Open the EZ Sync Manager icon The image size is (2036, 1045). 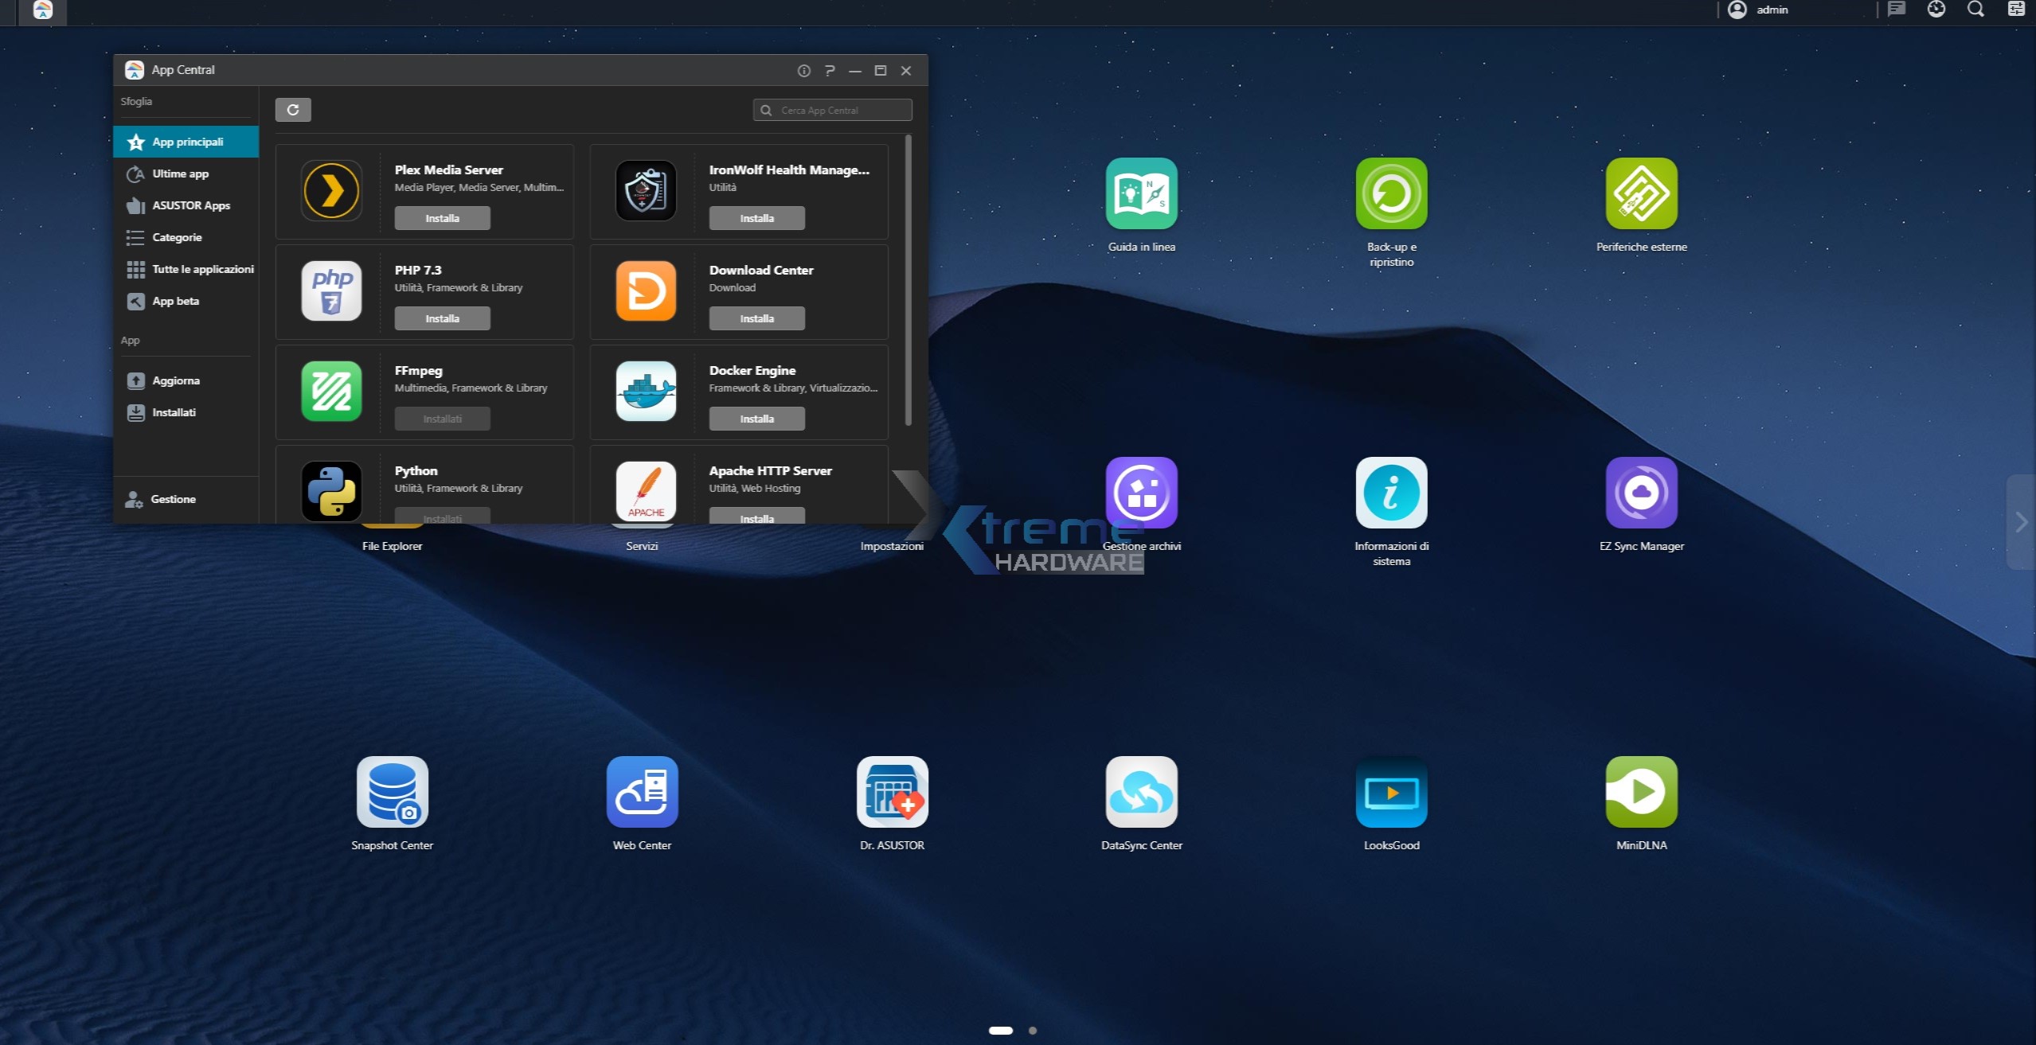1641,493
